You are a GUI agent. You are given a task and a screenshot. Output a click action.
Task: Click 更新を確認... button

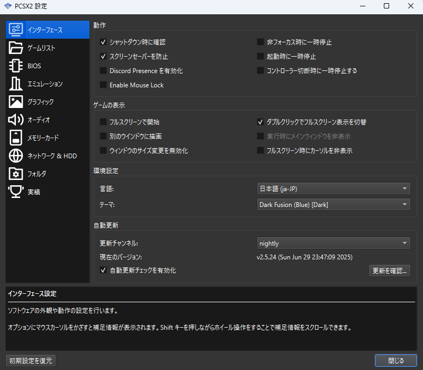click(389, 270)
